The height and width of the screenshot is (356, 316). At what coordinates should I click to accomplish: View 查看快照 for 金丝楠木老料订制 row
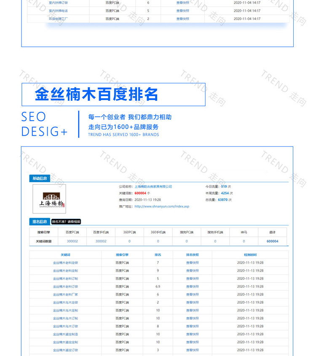pyautogui.click(x=193, y=279)
